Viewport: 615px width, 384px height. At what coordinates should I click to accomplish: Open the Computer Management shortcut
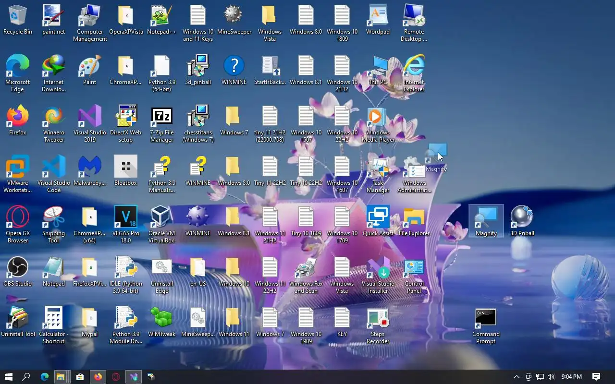90,23
